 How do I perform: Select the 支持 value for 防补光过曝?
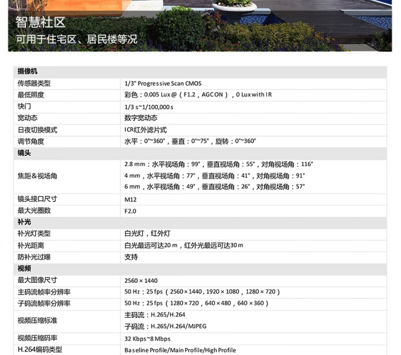[131, 257]
